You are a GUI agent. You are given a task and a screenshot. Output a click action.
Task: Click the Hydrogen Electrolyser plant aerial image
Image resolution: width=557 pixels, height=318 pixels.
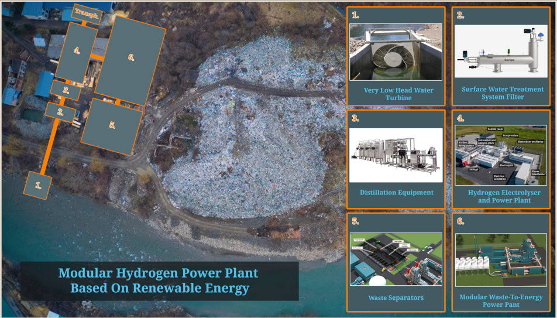click(x=501, y=155)
